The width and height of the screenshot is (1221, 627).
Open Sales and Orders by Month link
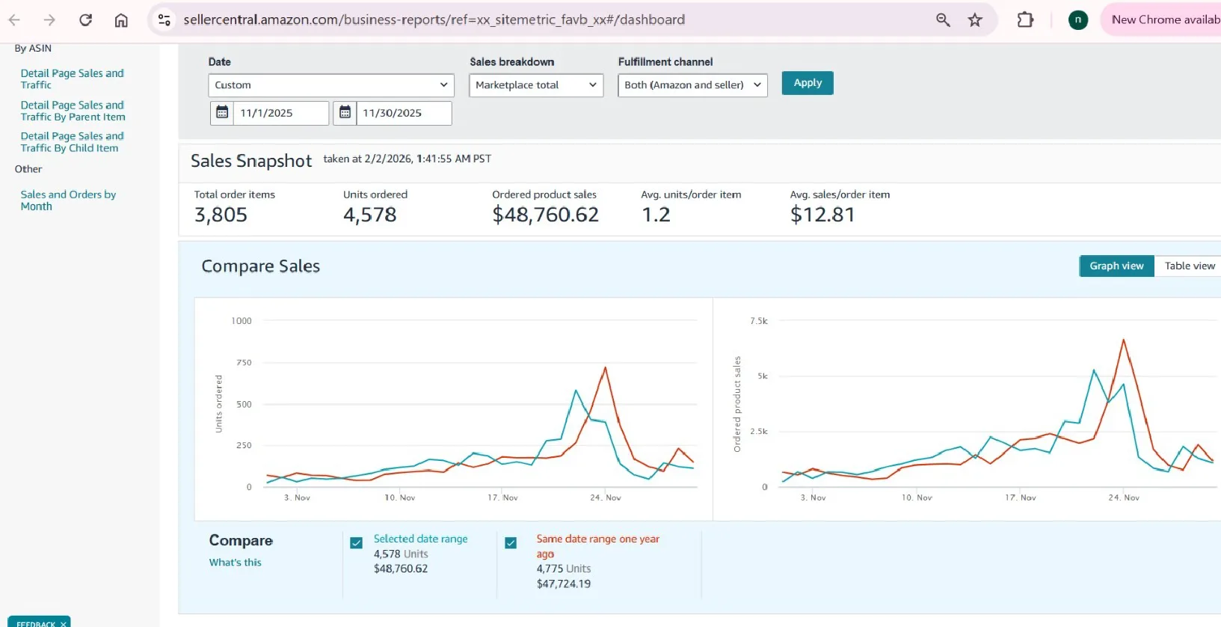tap(68, 200)
